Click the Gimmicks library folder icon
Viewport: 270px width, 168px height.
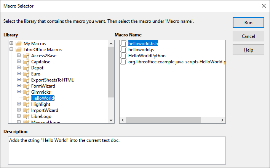[26, 92]
